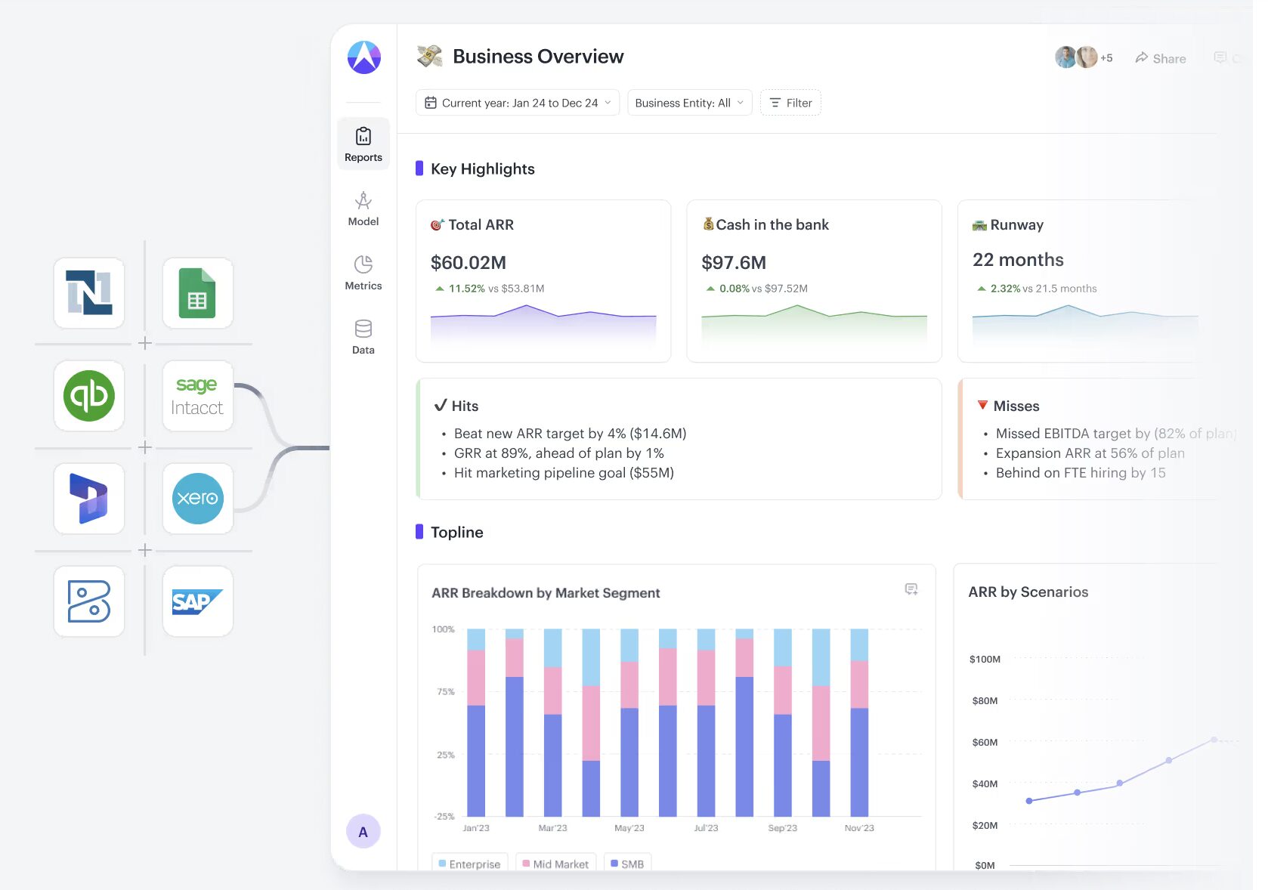The height and width of the screenshot is (890, 1268).
Task: Toggle the Mid Market legend series
Action: click(555, 864)
